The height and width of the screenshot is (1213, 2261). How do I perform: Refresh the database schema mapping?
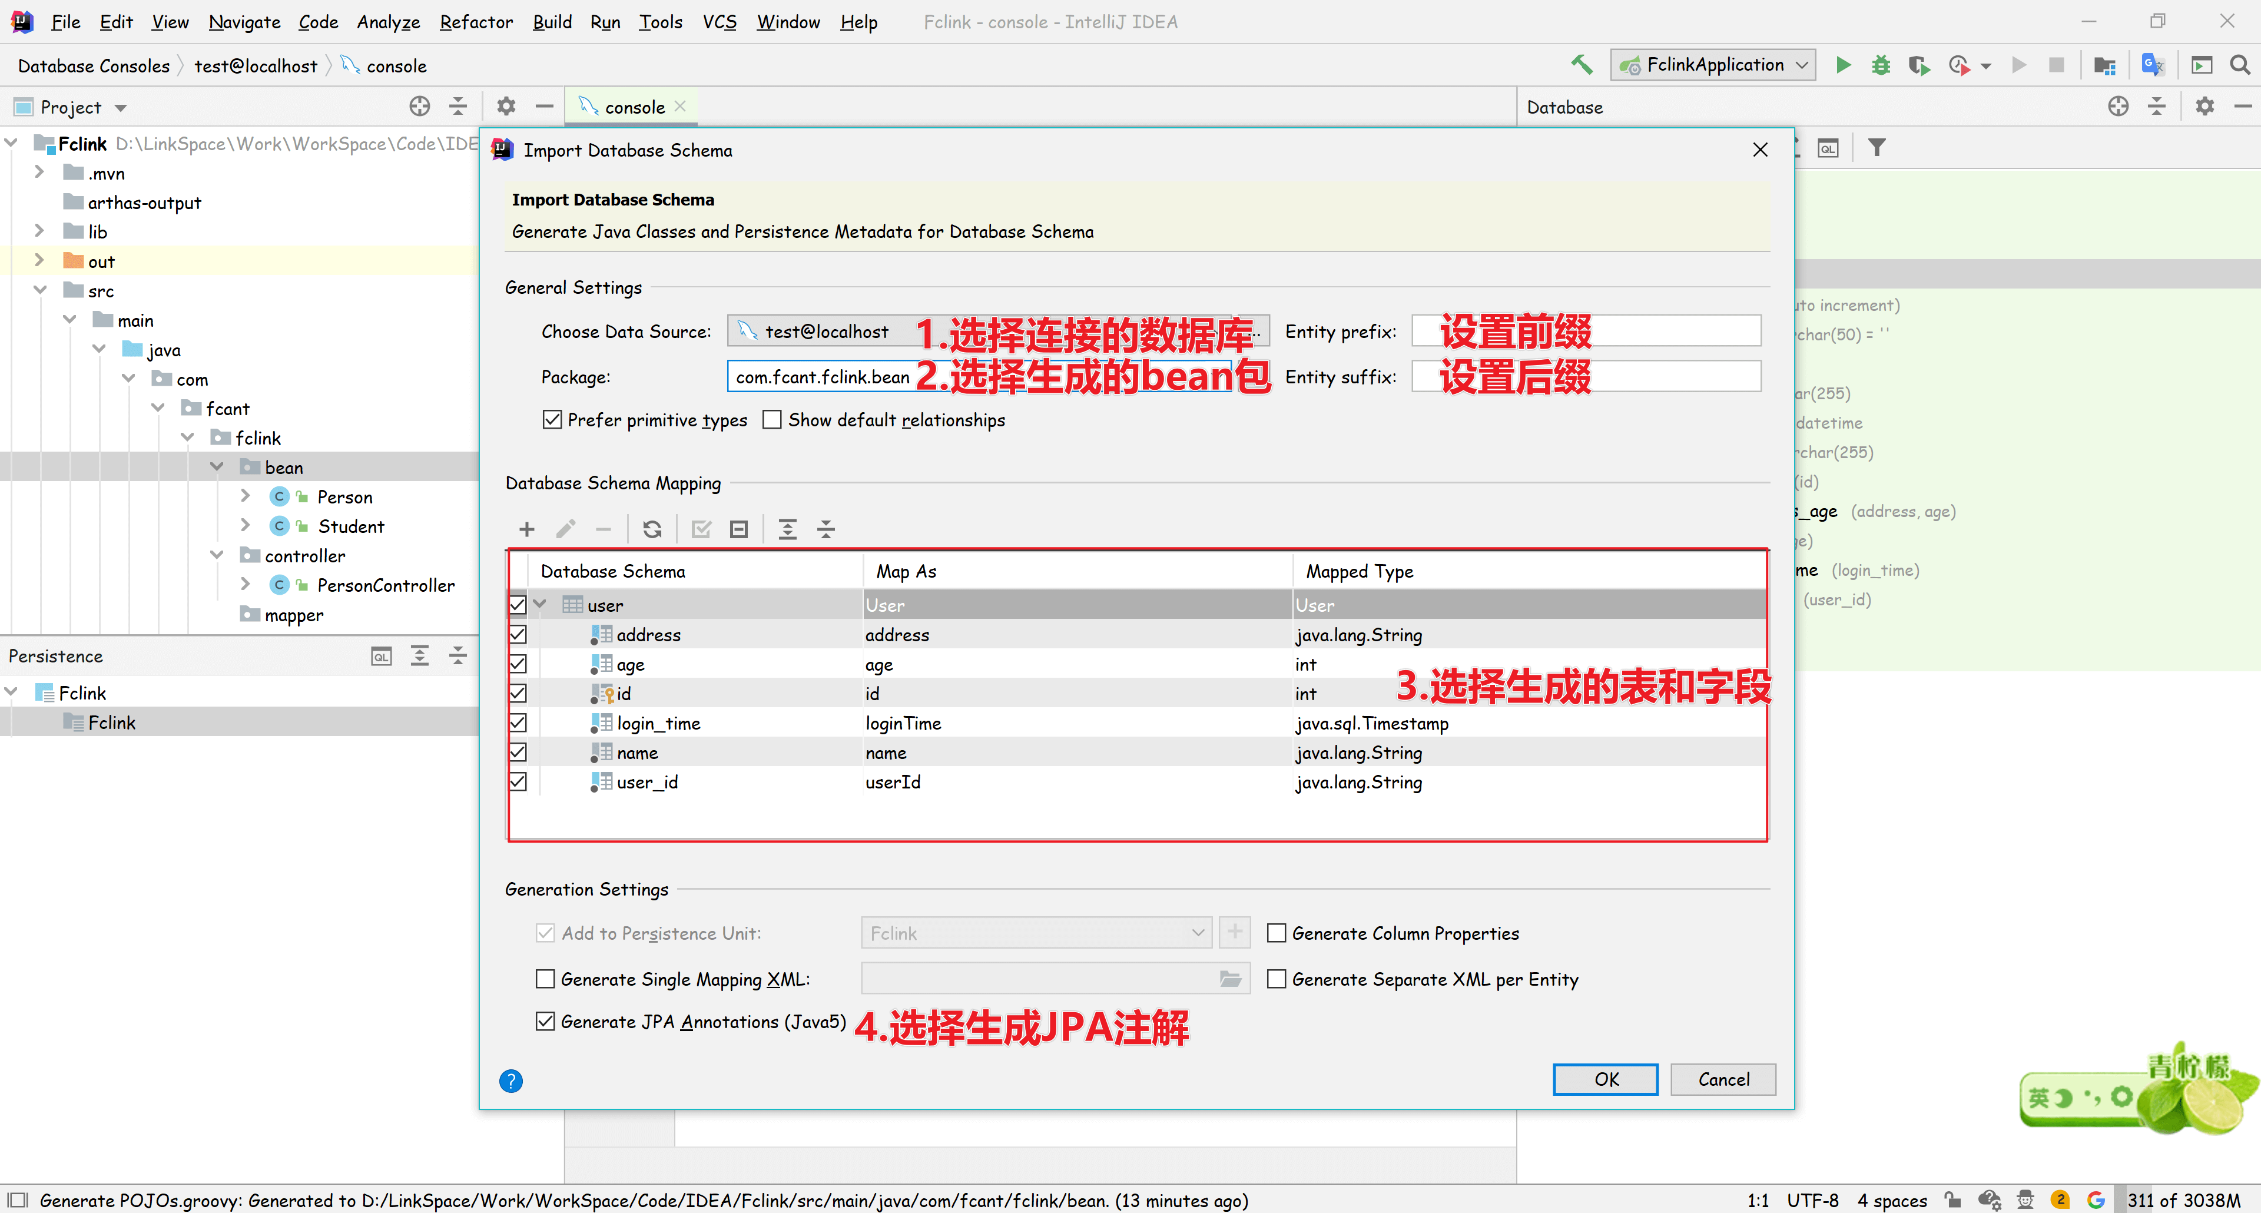[652, 528]
